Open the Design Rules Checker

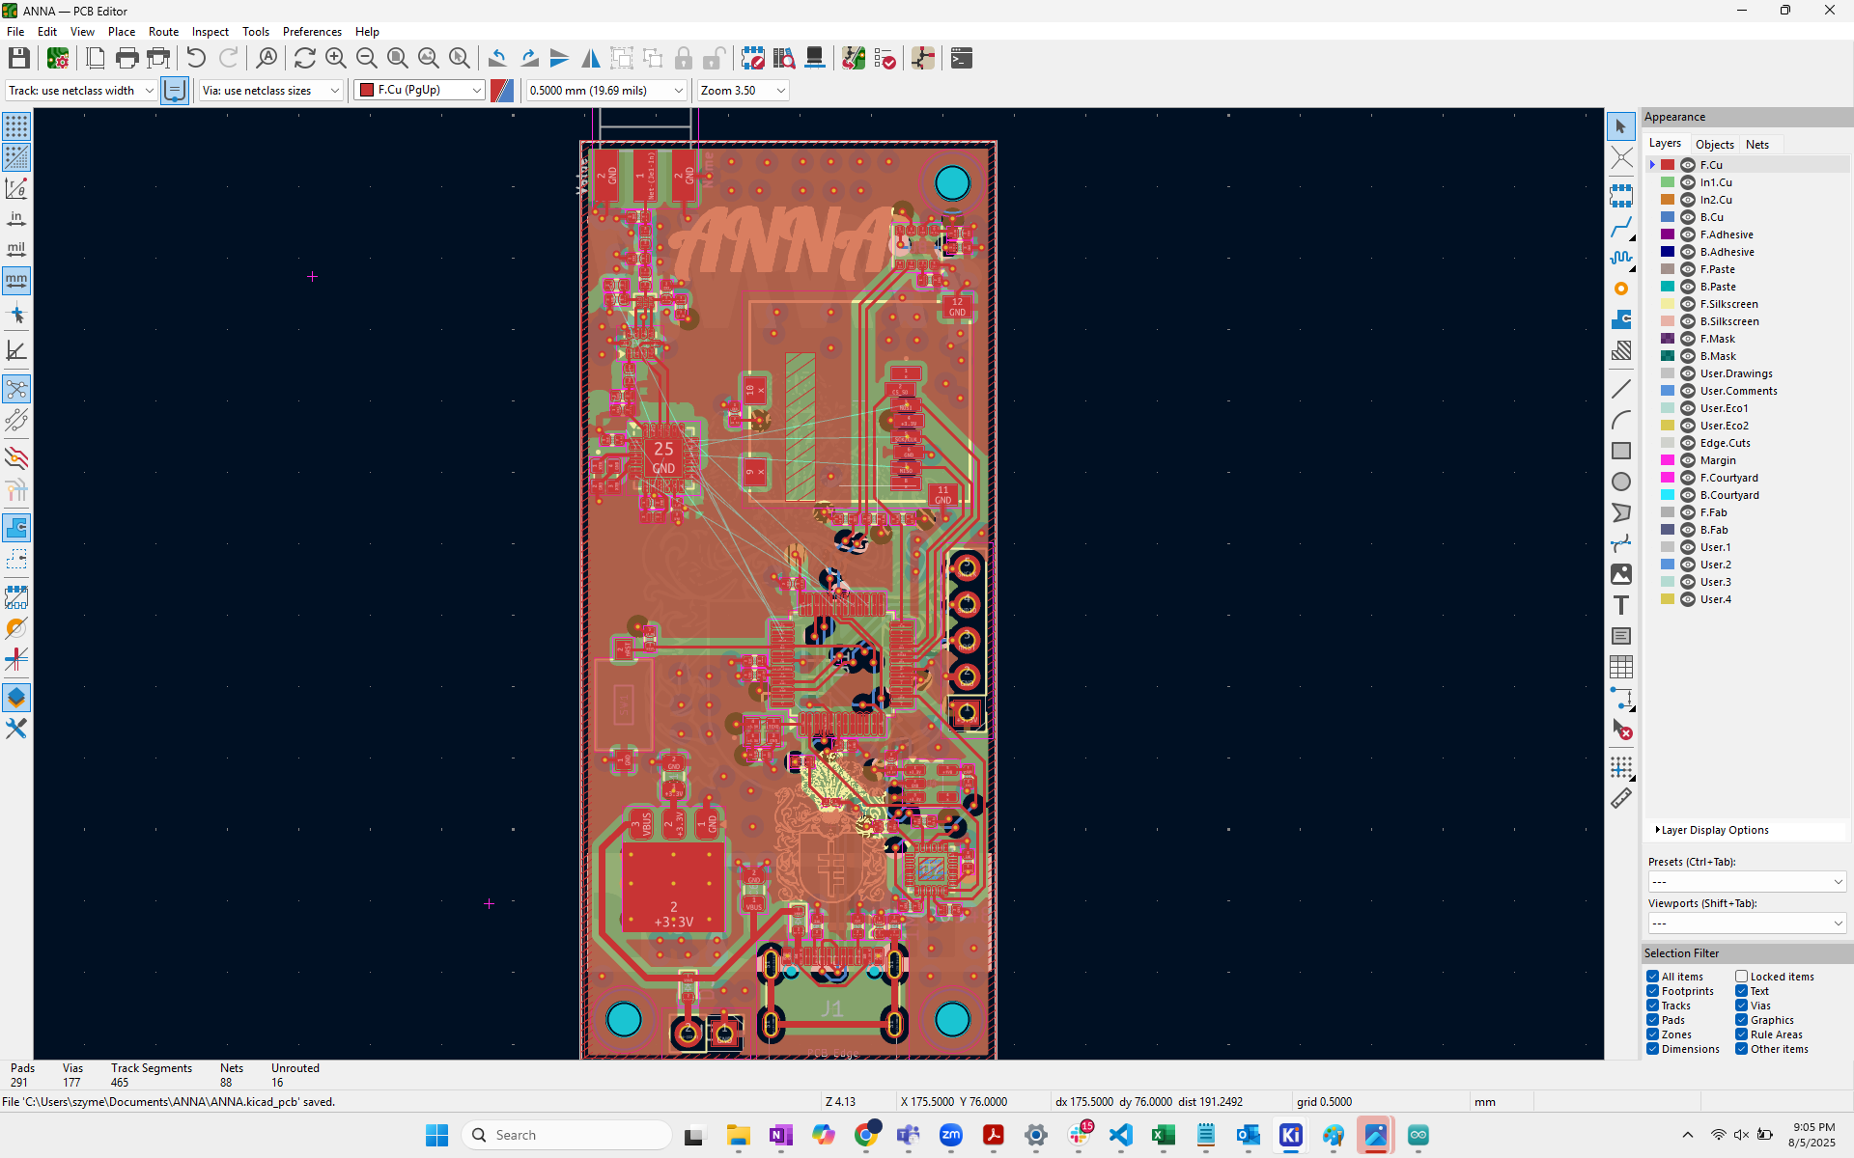pos(885,59)
